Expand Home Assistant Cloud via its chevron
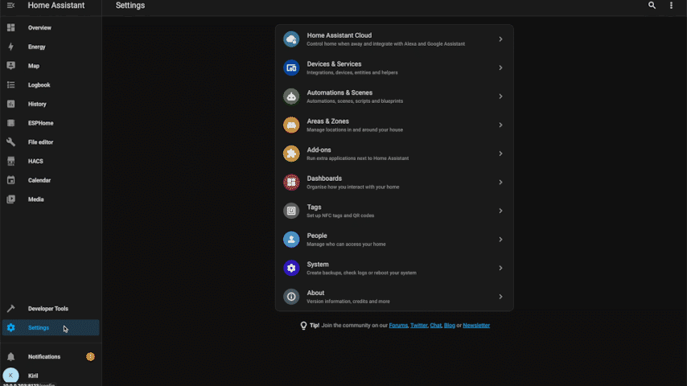Viewport: 687px width, 386px height. click(500, 39)
